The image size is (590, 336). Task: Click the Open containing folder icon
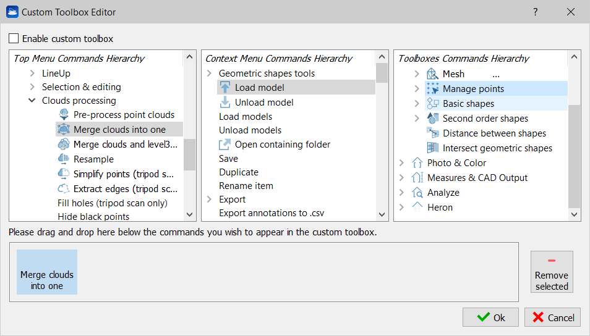(225, 145)
